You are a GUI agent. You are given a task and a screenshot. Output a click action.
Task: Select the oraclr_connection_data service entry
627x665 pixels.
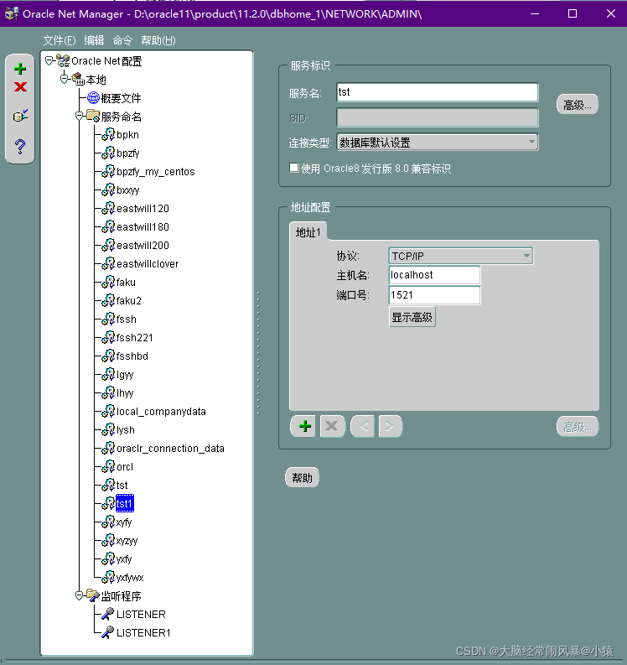click(170, 449)
